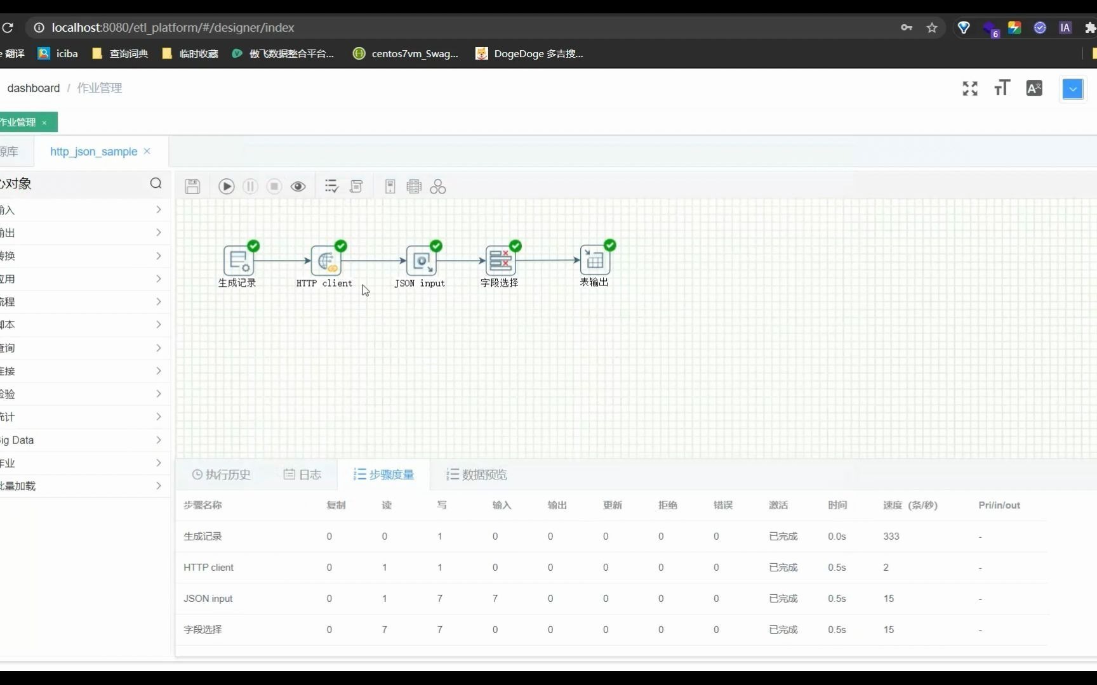Pause the running transformation
The image size is (1097, 685).
(250, 186)
